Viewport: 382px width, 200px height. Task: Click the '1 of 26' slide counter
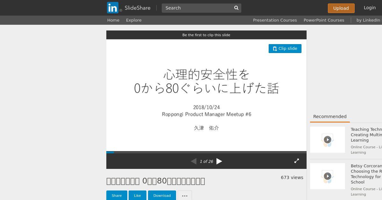(x=206, y=161)
